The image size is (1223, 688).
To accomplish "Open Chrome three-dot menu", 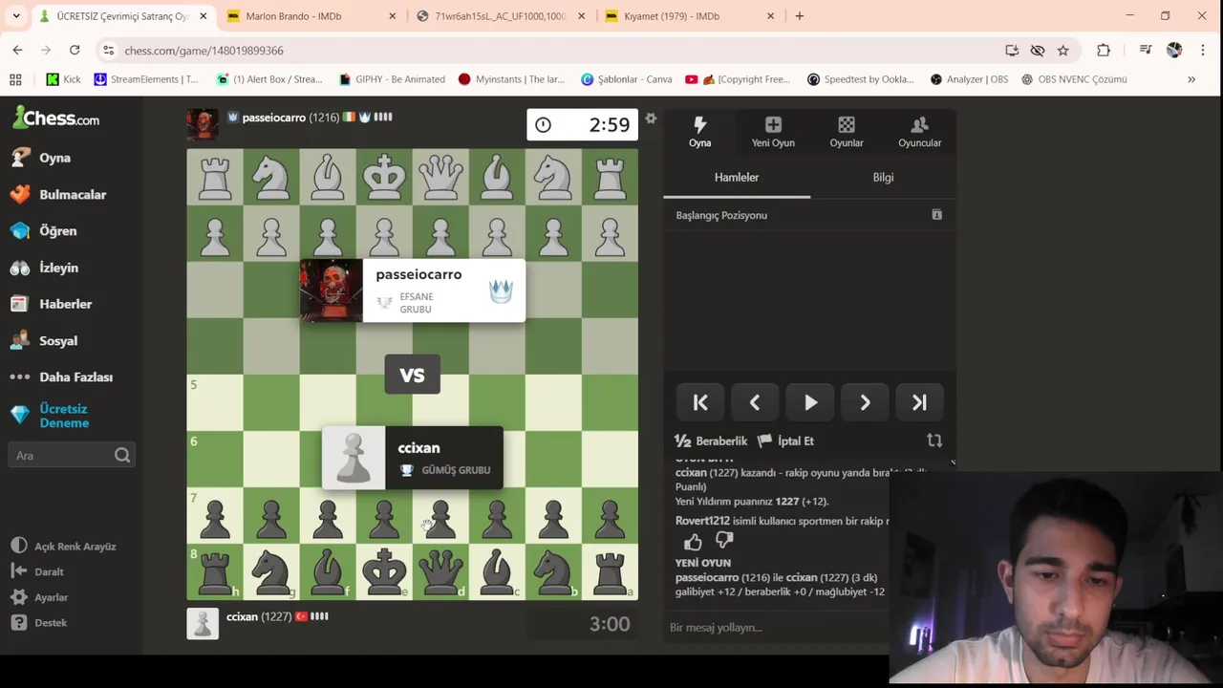I will (x=1203, y=51).
